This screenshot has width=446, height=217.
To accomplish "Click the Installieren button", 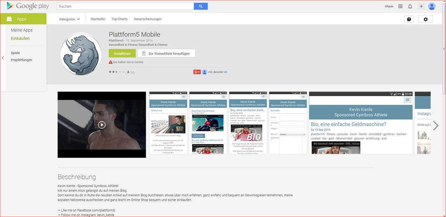I will pos(122,53).
